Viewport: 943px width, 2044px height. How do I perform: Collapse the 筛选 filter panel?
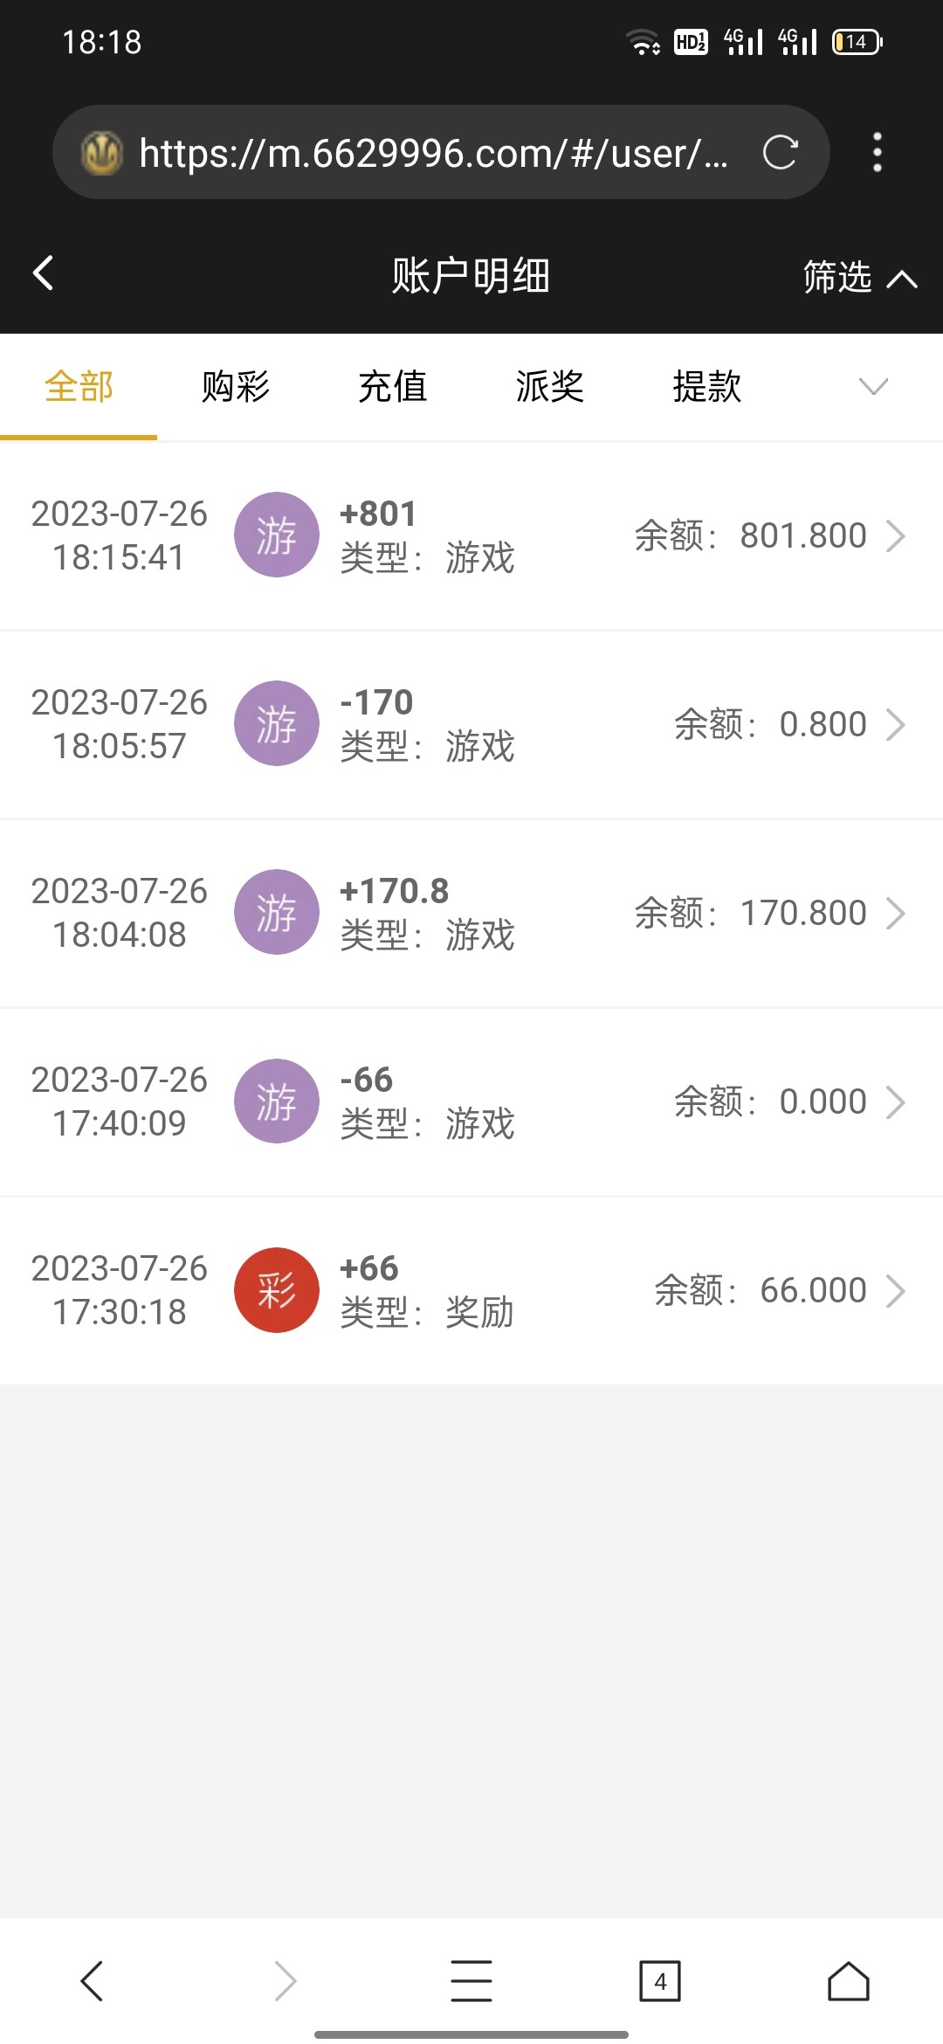pyautogui.click(x=859, y=278)
